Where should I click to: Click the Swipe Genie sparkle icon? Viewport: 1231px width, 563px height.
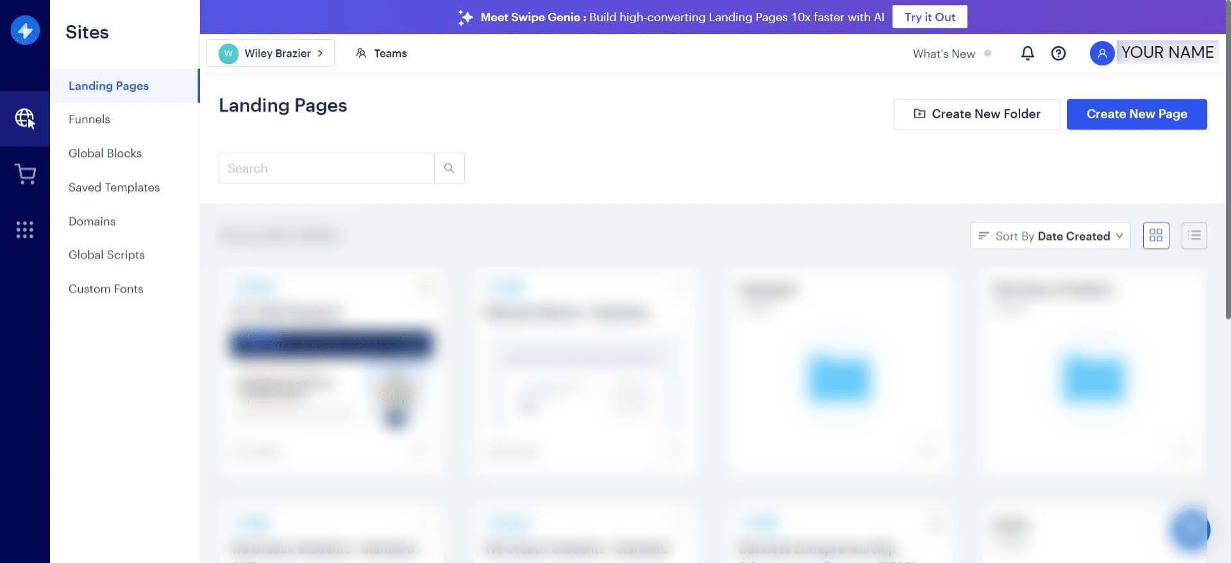[x=465, y=17]
